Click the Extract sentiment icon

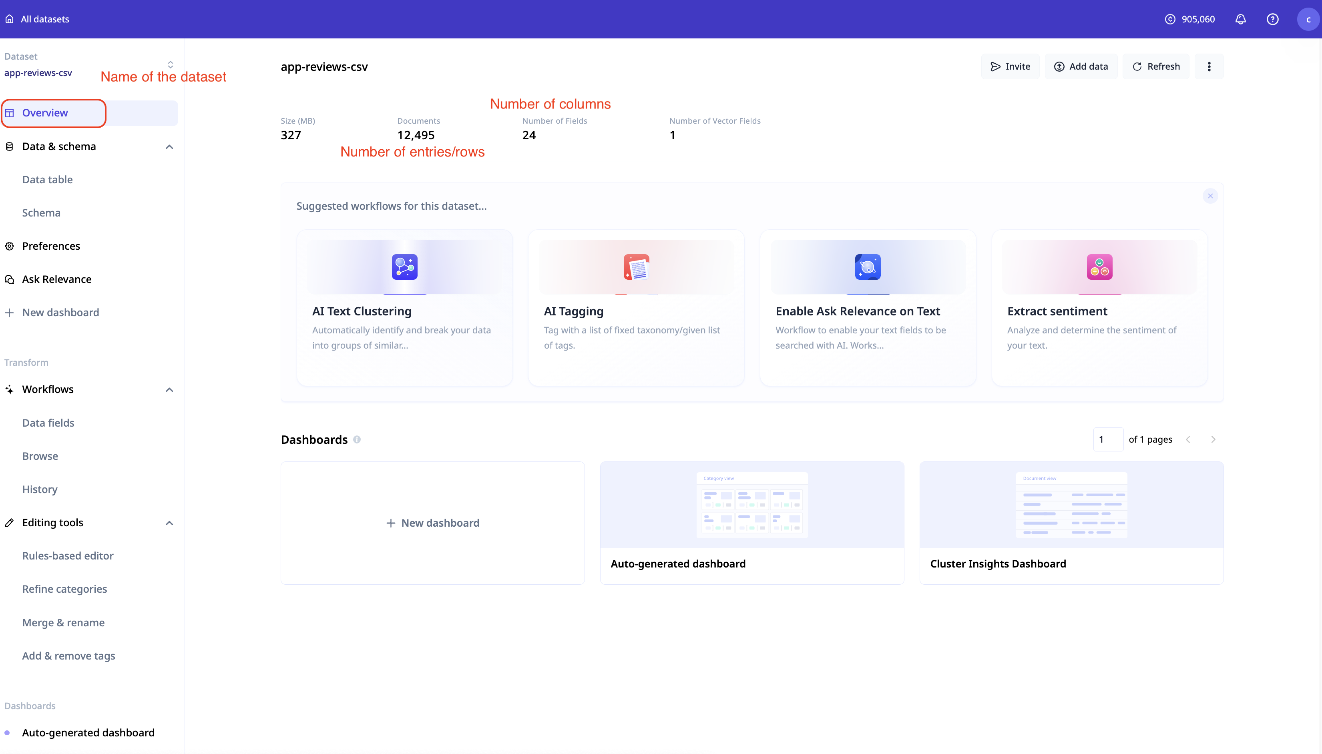[x=1099, y=267]
